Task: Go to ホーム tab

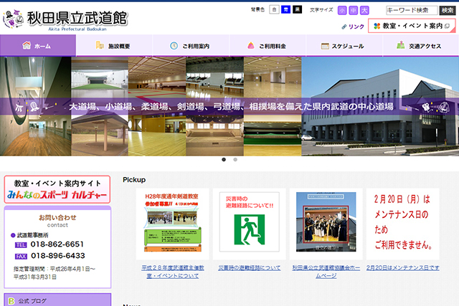Action: (x=38, y=45)
